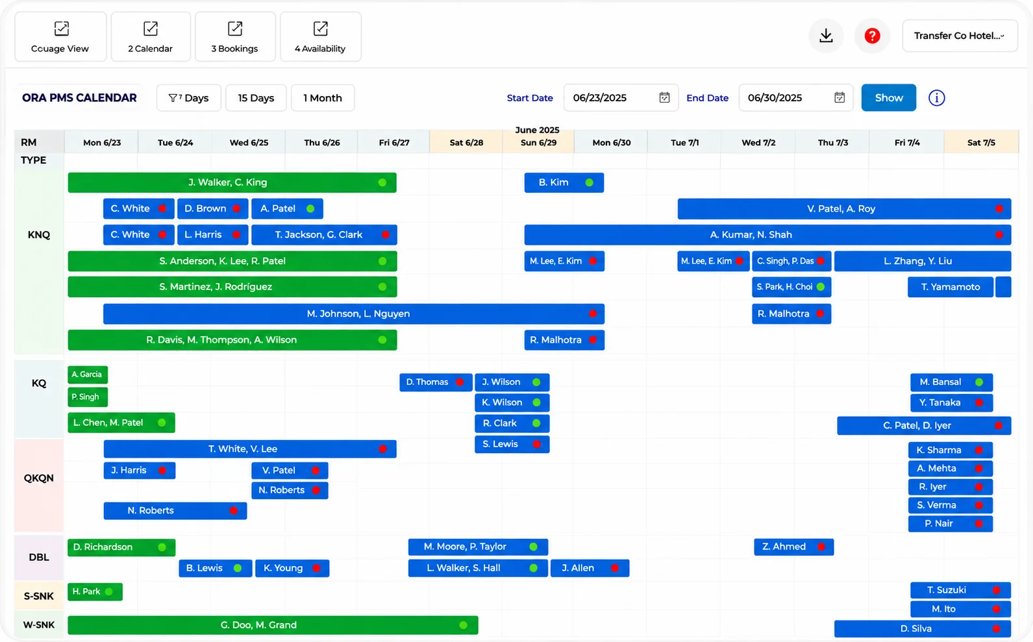
Task: Open the M. Bansal booking
Action: point(951,382)
